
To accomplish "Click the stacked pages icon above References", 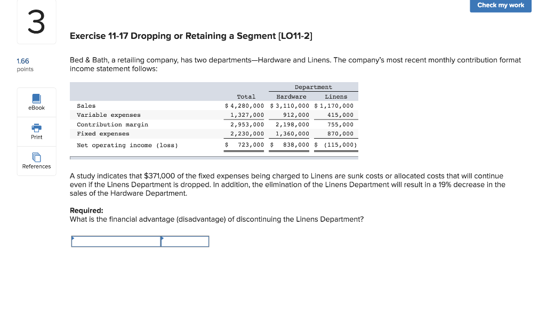I will pos(36,157).
